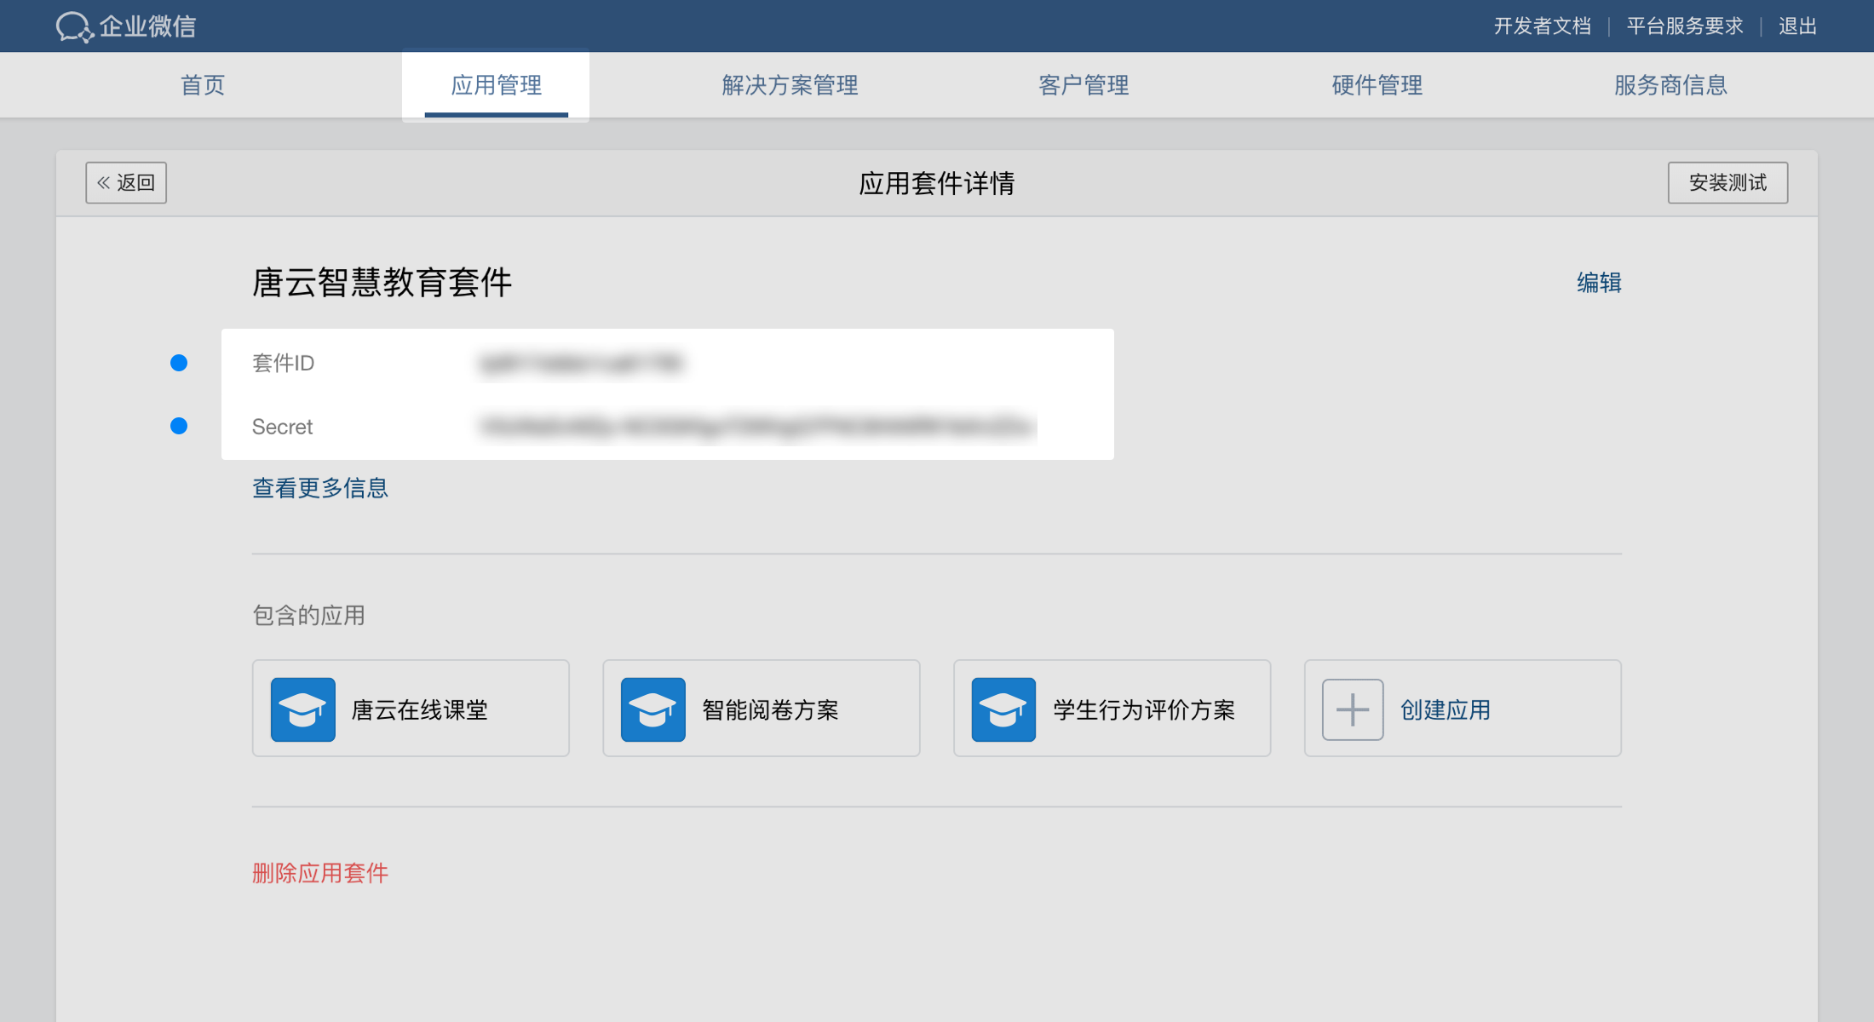Open the 唐云在线课堂 graduation cap icon
Viewport: 1874px width, 1022px height.
303,709
